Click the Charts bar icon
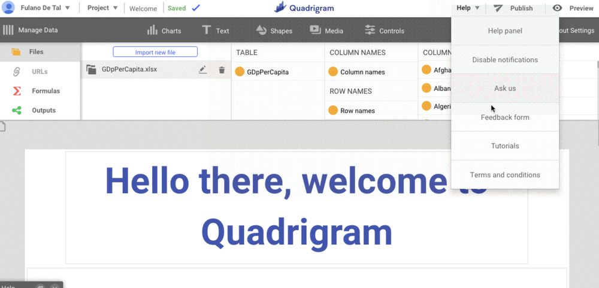599x288 pixels. [x=152, y=30]
